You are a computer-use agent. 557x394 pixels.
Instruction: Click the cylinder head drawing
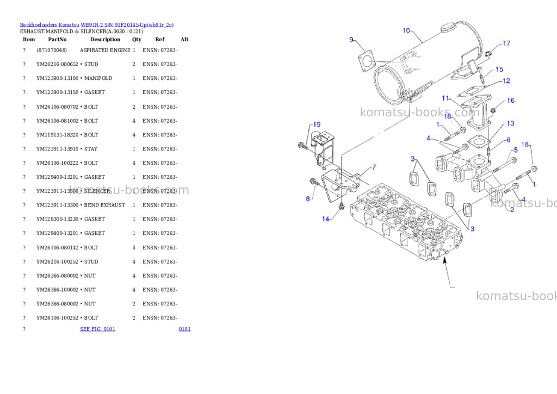tap(406, 223)
